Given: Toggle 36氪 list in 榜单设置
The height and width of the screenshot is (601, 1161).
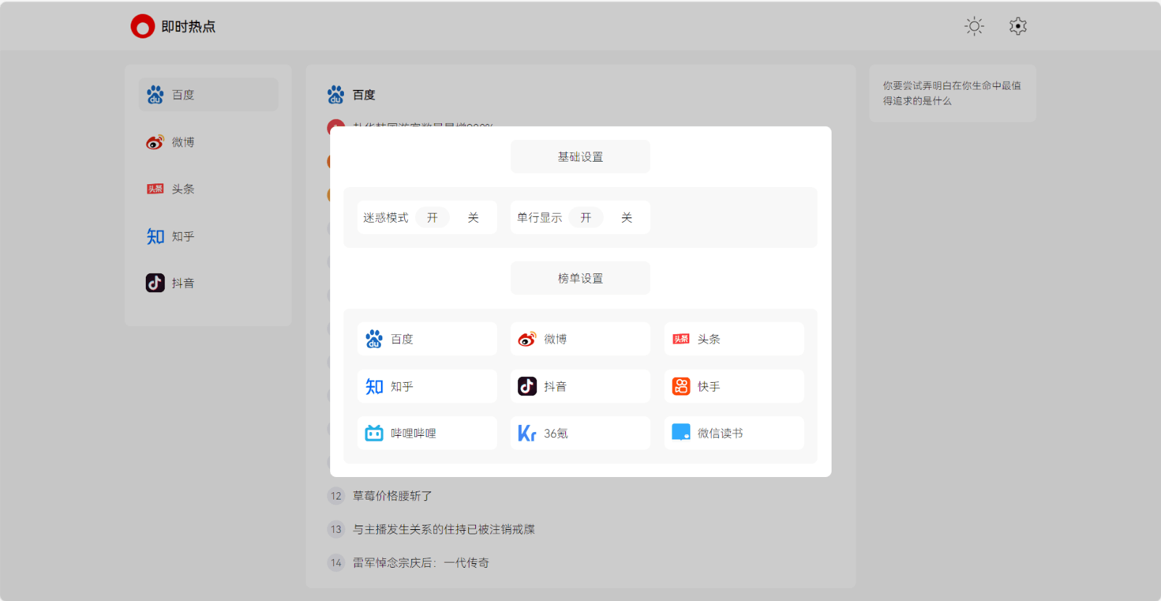Looking at the screenshot, I should click(x=580, y=434).
